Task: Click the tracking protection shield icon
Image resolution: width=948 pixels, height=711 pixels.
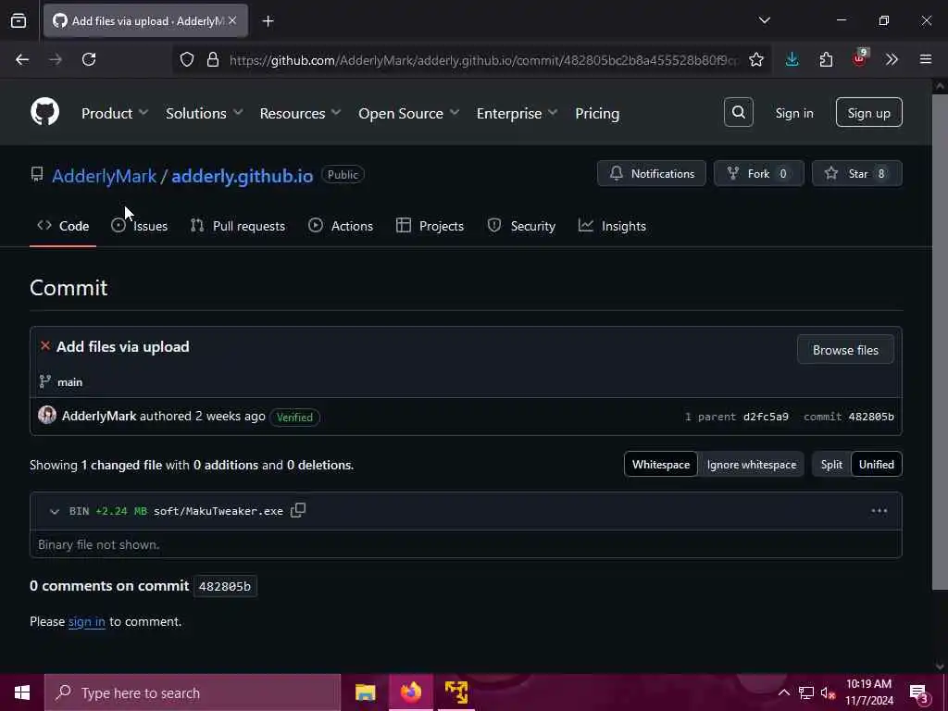Action: [x=187, y=59]
